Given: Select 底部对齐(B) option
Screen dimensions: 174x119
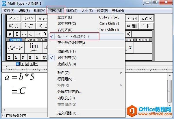Looking at the screenshot, I should [x=86, y=64].
